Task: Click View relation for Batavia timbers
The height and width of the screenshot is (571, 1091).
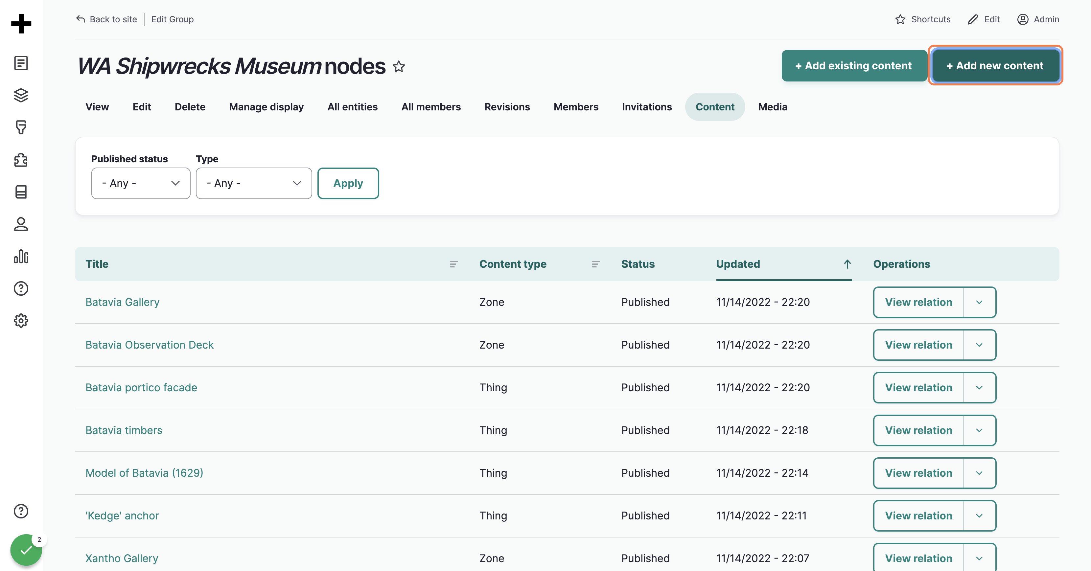Action: [x=918, y=430]
